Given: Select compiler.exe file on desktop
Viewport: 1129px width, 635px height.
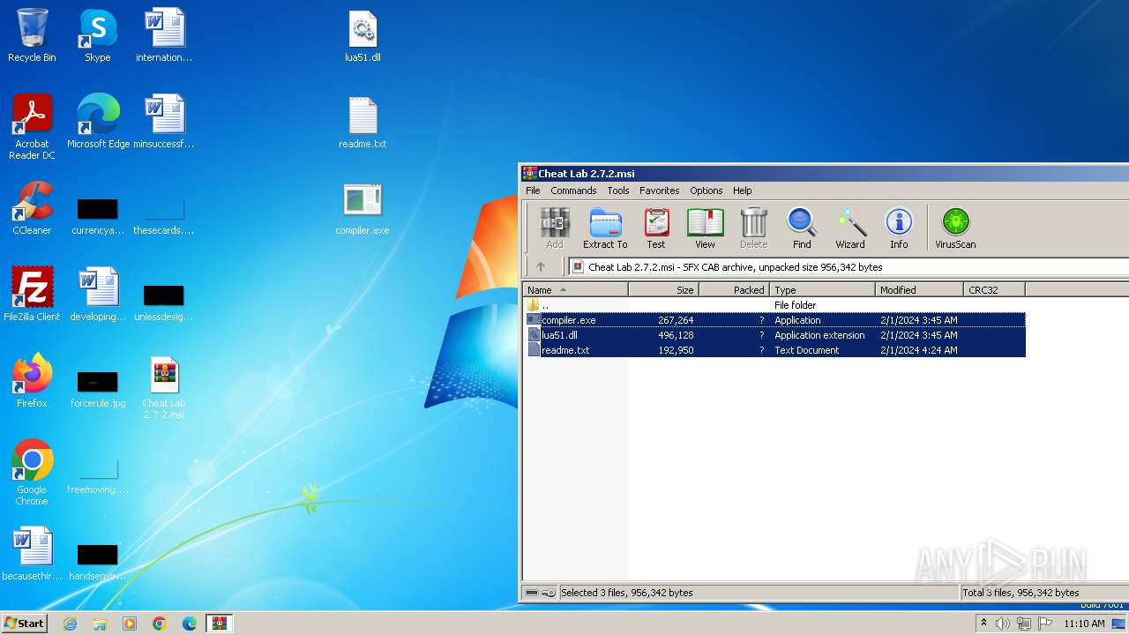Looking at the screenshot, I should [363, 209].
